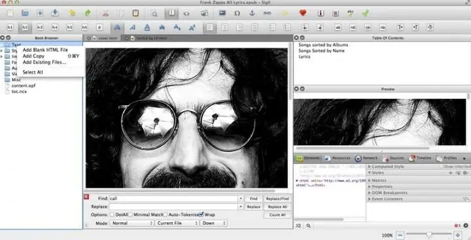Image resolution: width=471 pixels, height=240 pixels.
Task: Click the Count All button
Action: (x=277, y=214)
